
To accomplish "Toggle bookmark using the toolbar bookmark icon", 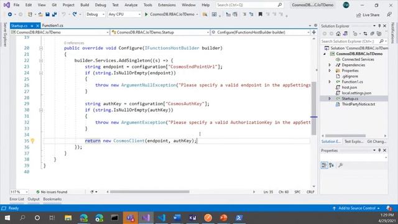I will click(x=260, y=14).
